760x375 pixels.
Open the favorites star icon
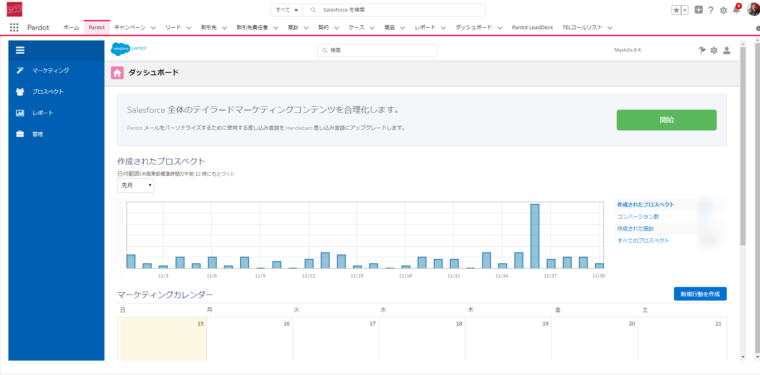coord(676,10)
